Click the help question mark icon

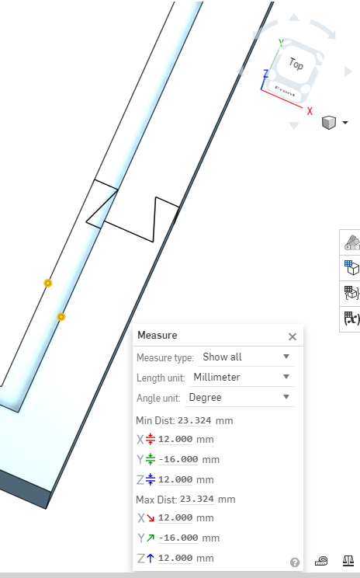295,562
